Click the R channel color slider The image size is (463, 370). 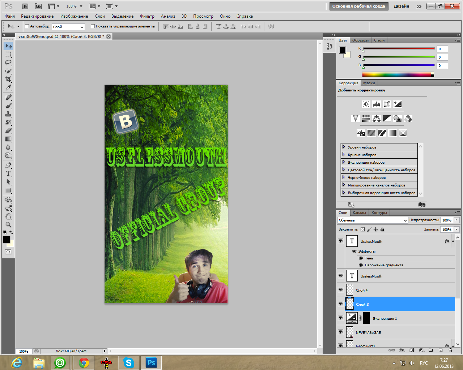pyautogui.click(x=399, y=48)
